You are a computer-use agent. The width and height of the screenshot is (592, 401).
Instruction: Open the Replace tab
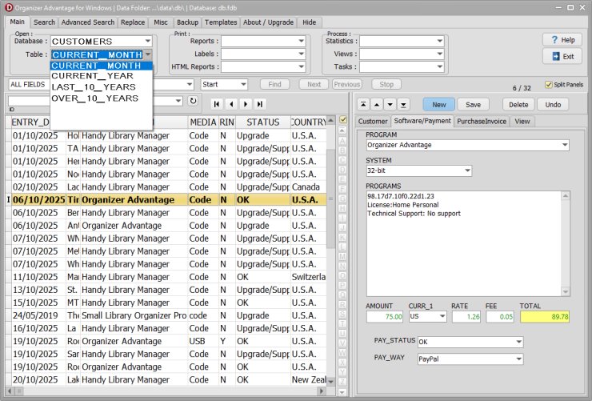(133, 22)
